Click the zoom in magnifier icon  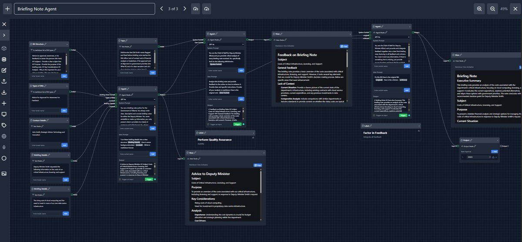point(479,9)
